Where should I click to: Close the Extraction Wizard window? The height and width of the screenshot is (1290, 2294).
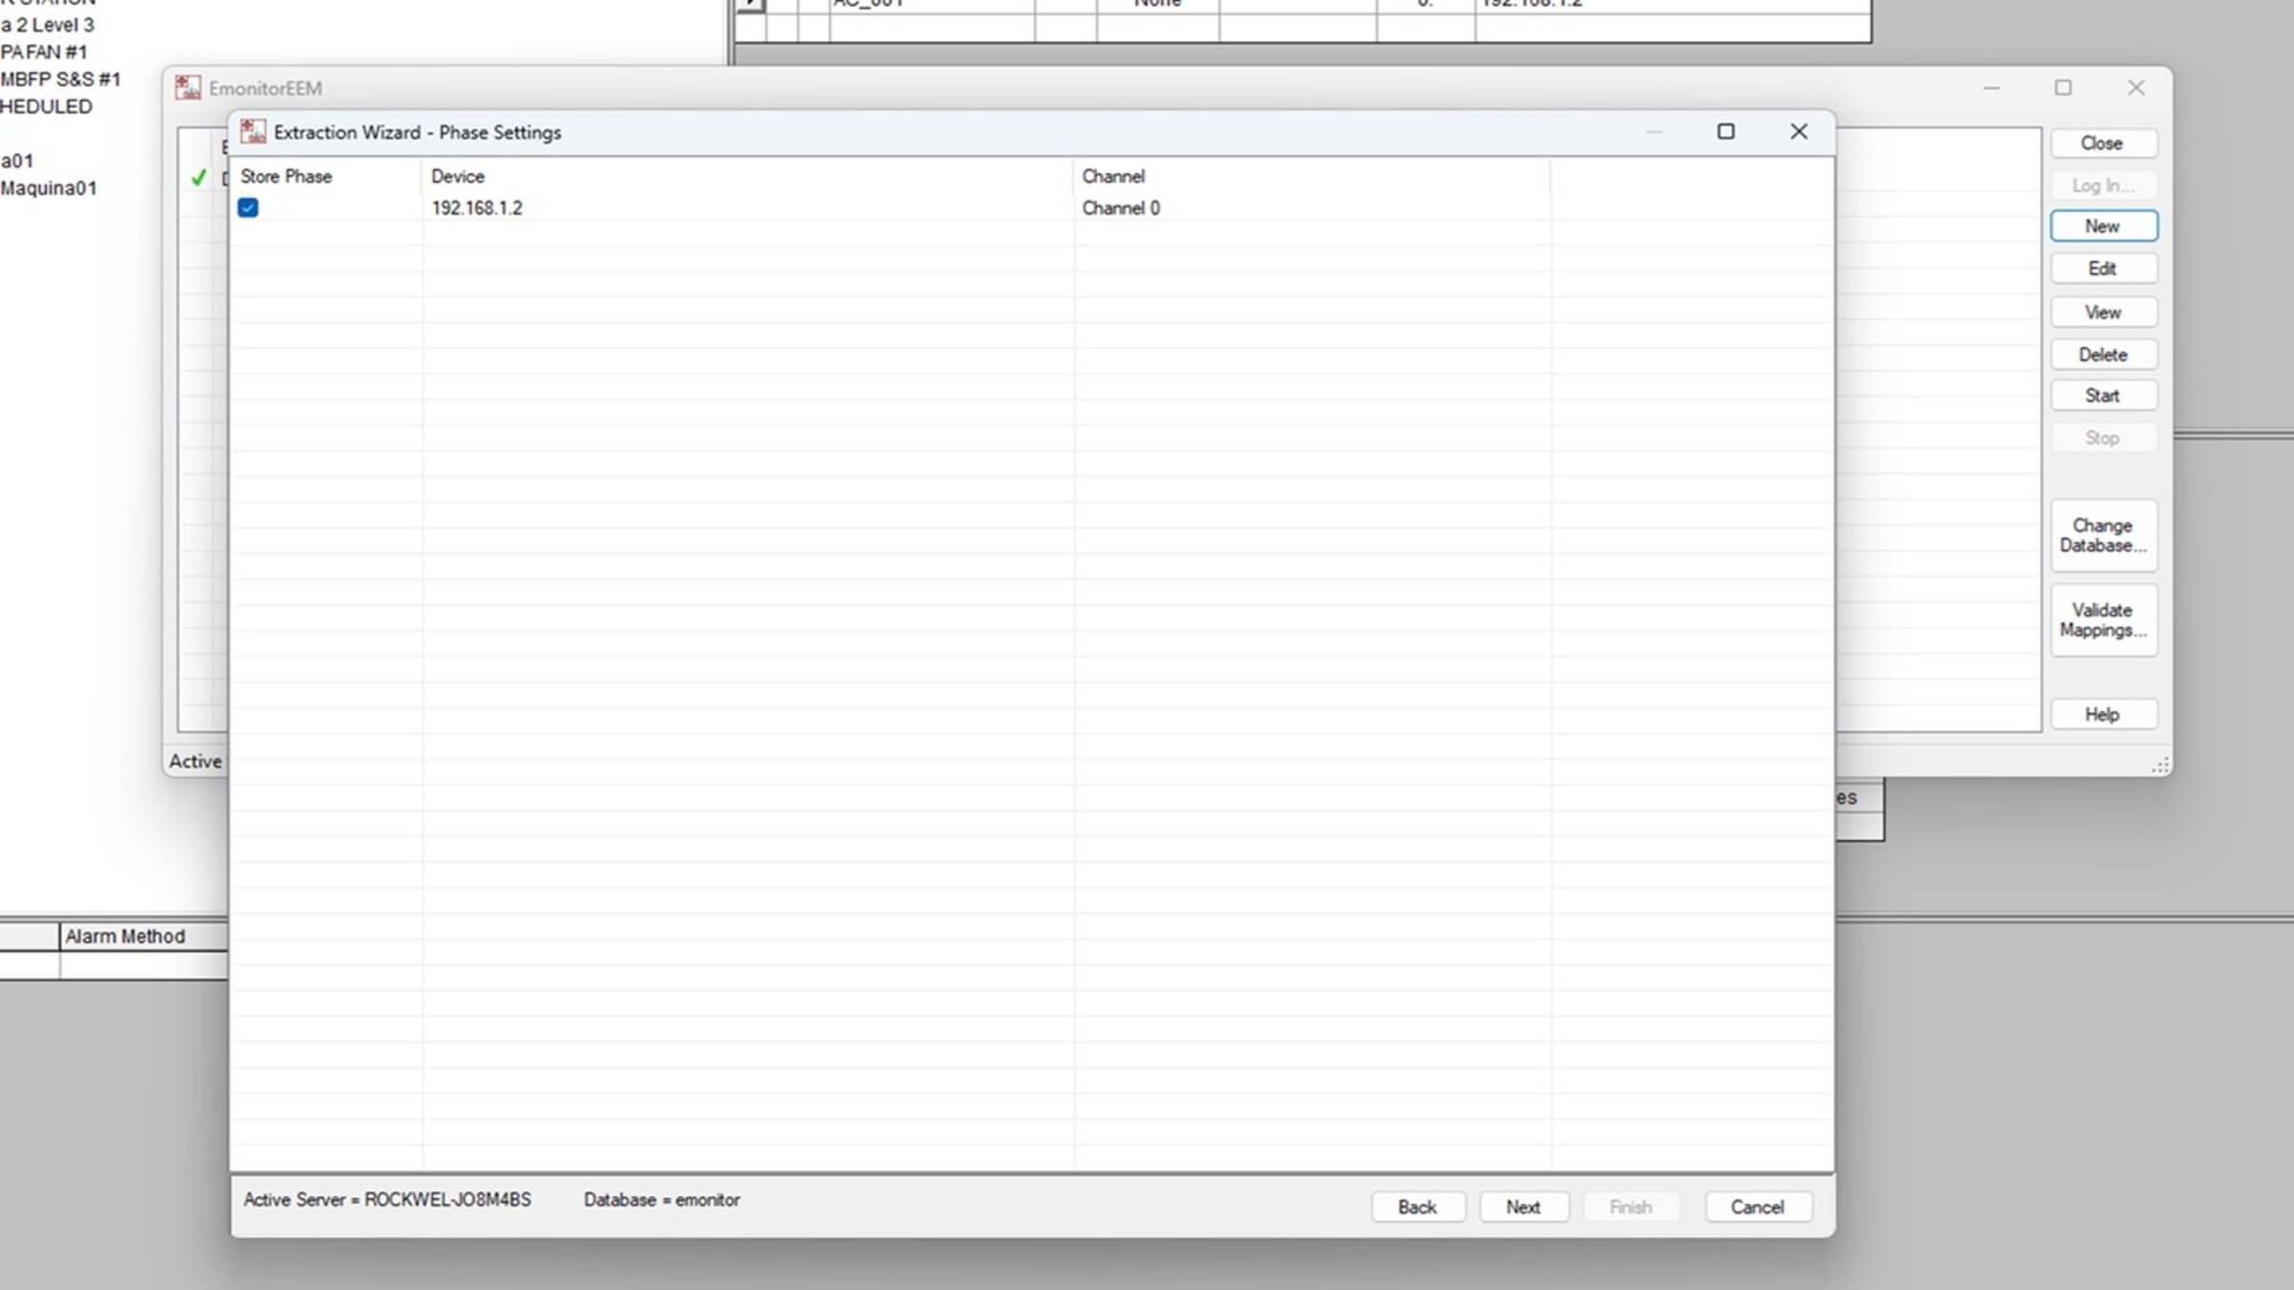(x=1799, y=132)
